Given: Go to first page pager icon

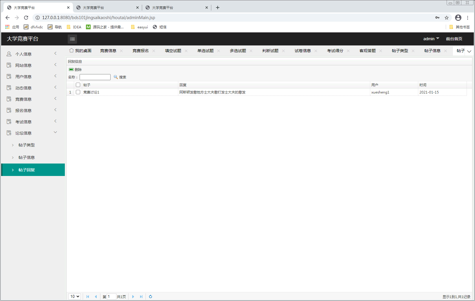Looking at the screenshot, I should click(x=88, y=297).
